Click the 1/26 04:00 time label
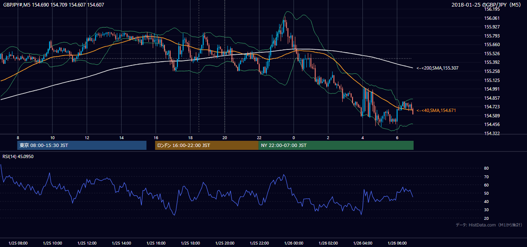The height and width of the screenshot is (247, 527). pos(363,243)
